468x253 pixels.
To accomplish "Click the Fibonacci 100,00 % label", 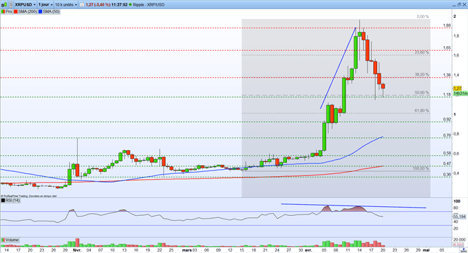I will pos(421,168).
